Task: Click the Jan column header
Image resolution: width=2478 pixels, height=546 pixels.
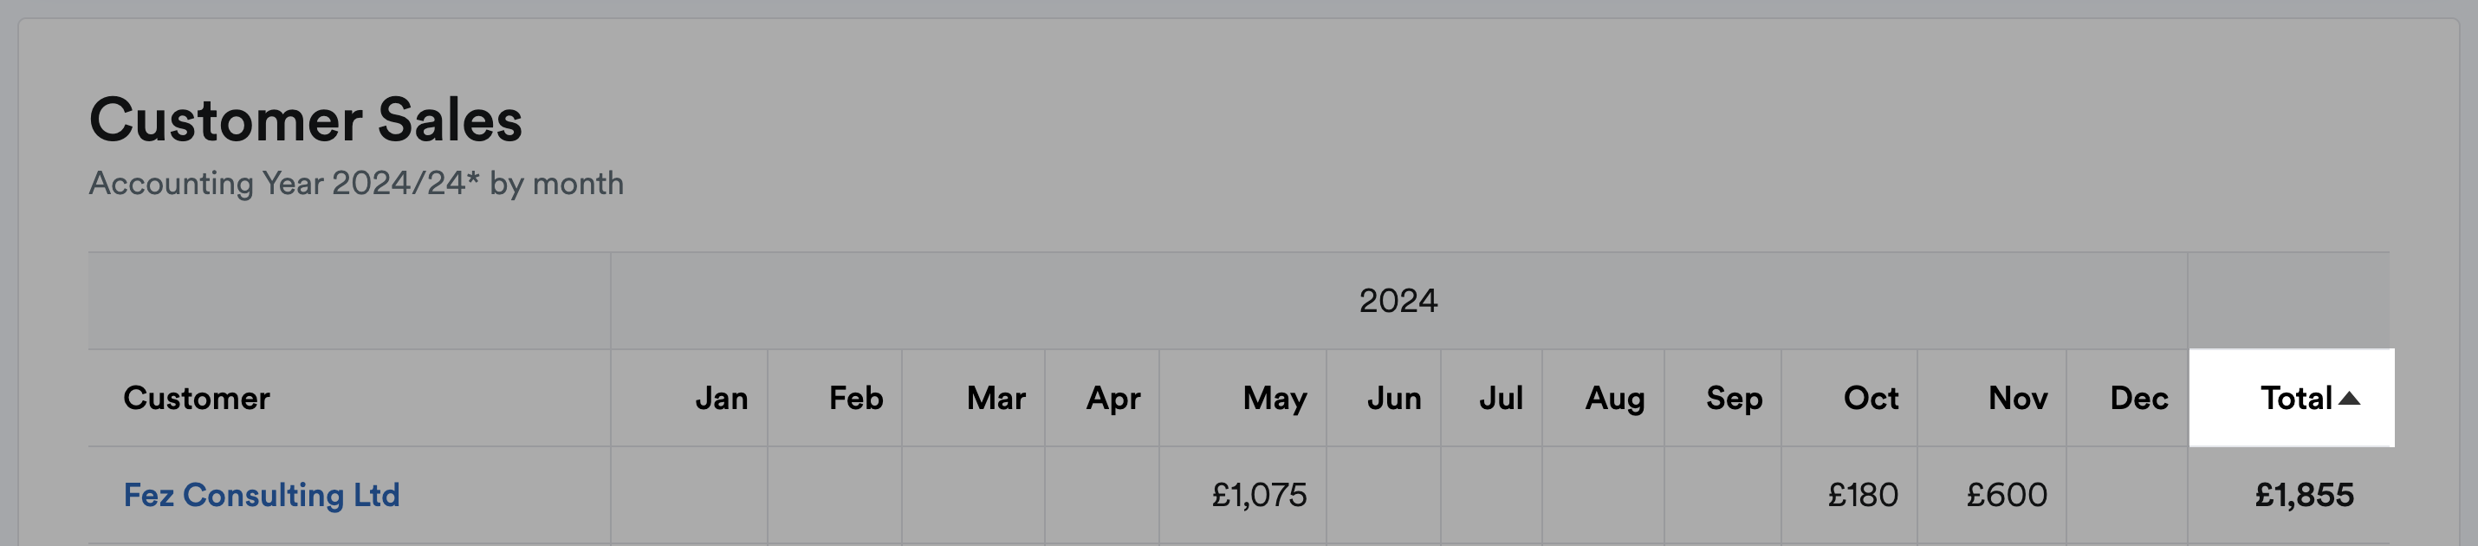Action: click(x=722, y=398)
